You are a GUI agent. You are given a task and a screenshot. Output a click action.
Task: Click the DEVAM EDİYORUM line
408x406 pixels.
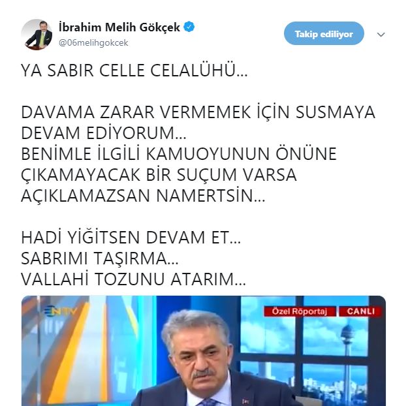[104, 133]
